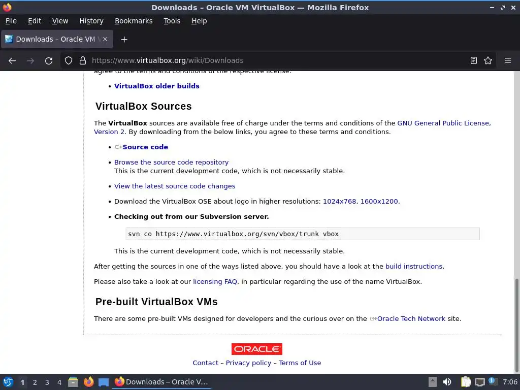This screenshot has width=520, height=390.
Task: Open the Edit menu
Action: click(x=35, y=21)
